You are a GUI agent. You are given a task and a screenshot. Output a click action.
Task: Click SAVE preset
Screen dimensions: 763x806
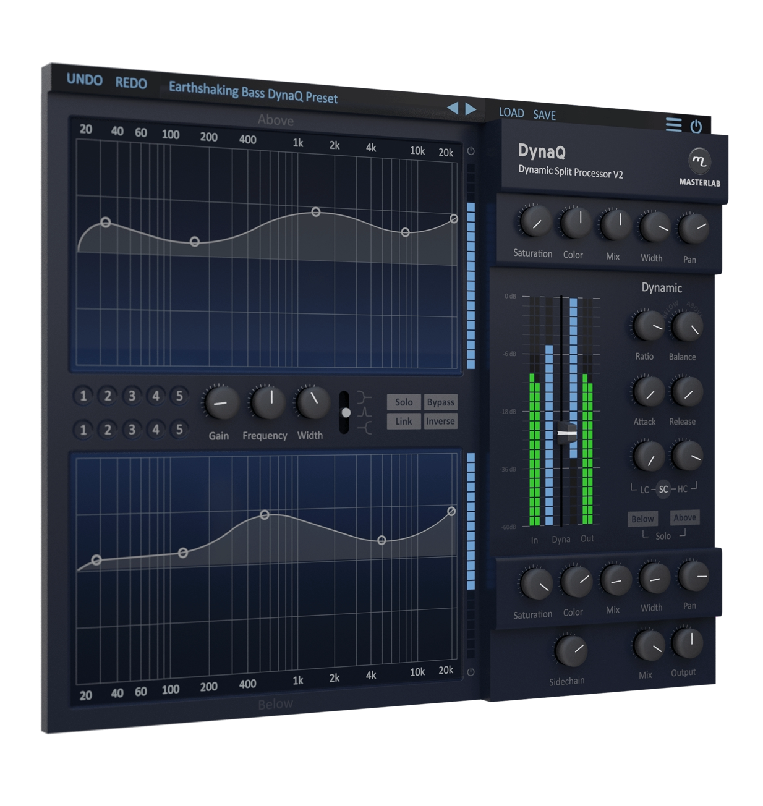pyautogui.click(x=544, y=115)
